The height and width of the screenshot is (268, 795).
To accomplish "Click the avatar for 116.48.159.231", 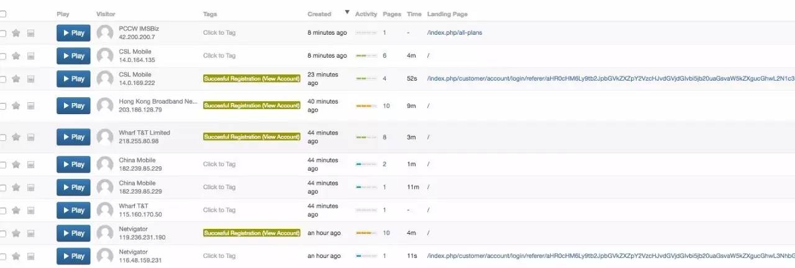I will click(105, 256).
